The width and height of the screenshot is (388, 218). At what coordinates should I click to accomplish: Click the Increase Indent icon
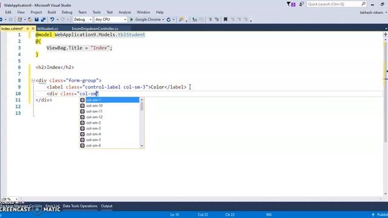point(217,19)
